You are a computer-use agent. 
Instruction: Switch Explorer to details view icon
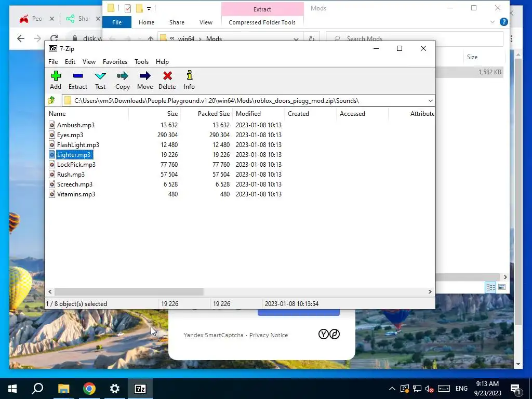[x=490, y=287]
